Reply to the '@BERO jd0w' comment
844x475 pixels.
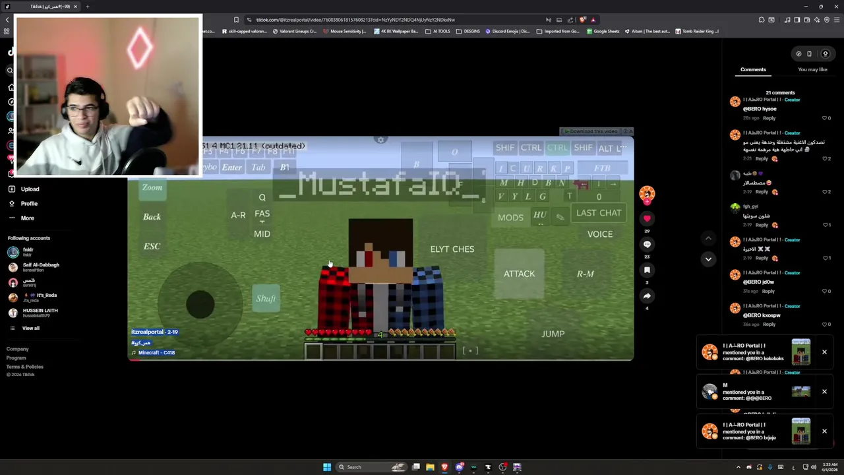pyautogui.click(x=768, y=291)
